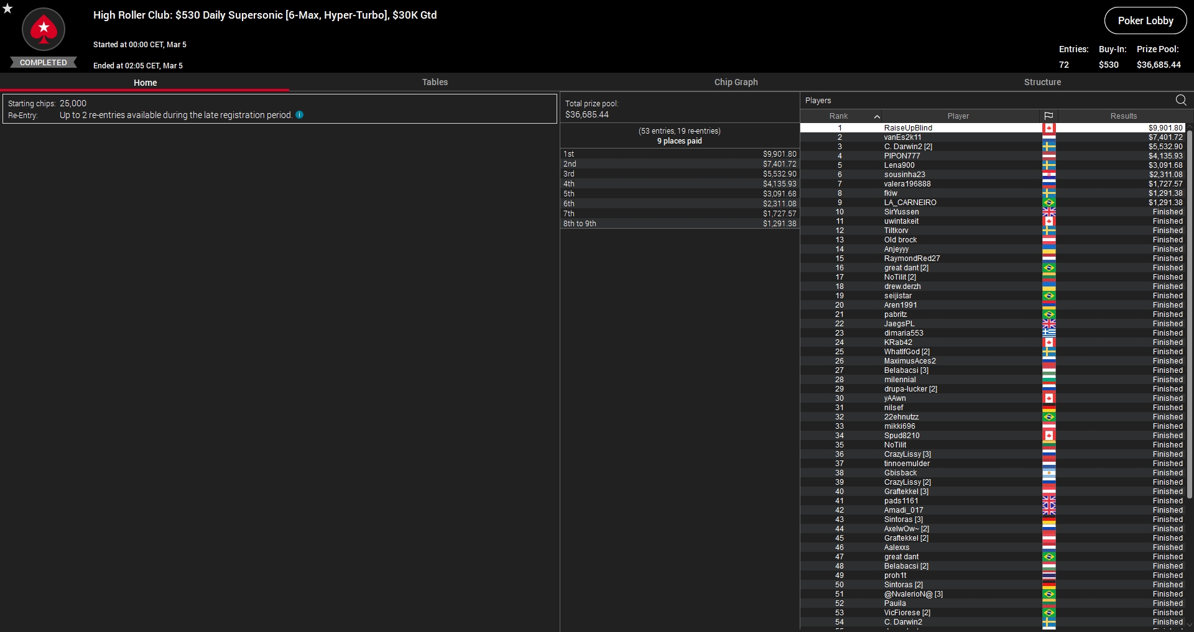Click the scrollbar down arrow
Screen dimensions: 1194x632
point(1190,625)
